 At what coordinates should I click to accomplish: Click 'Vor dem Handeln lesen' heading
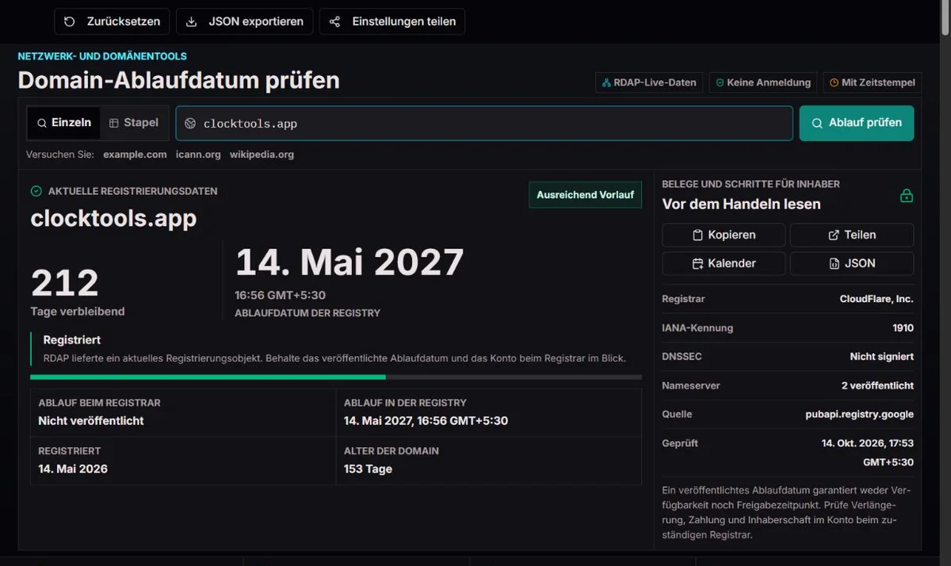(741, 204)
